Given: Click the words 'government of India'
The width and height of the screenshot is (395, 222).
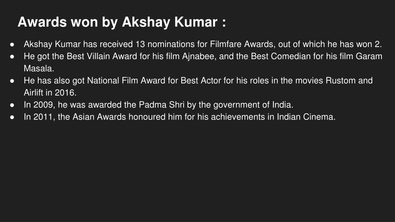Looking at the screenshot, I should tap(253, 105).
